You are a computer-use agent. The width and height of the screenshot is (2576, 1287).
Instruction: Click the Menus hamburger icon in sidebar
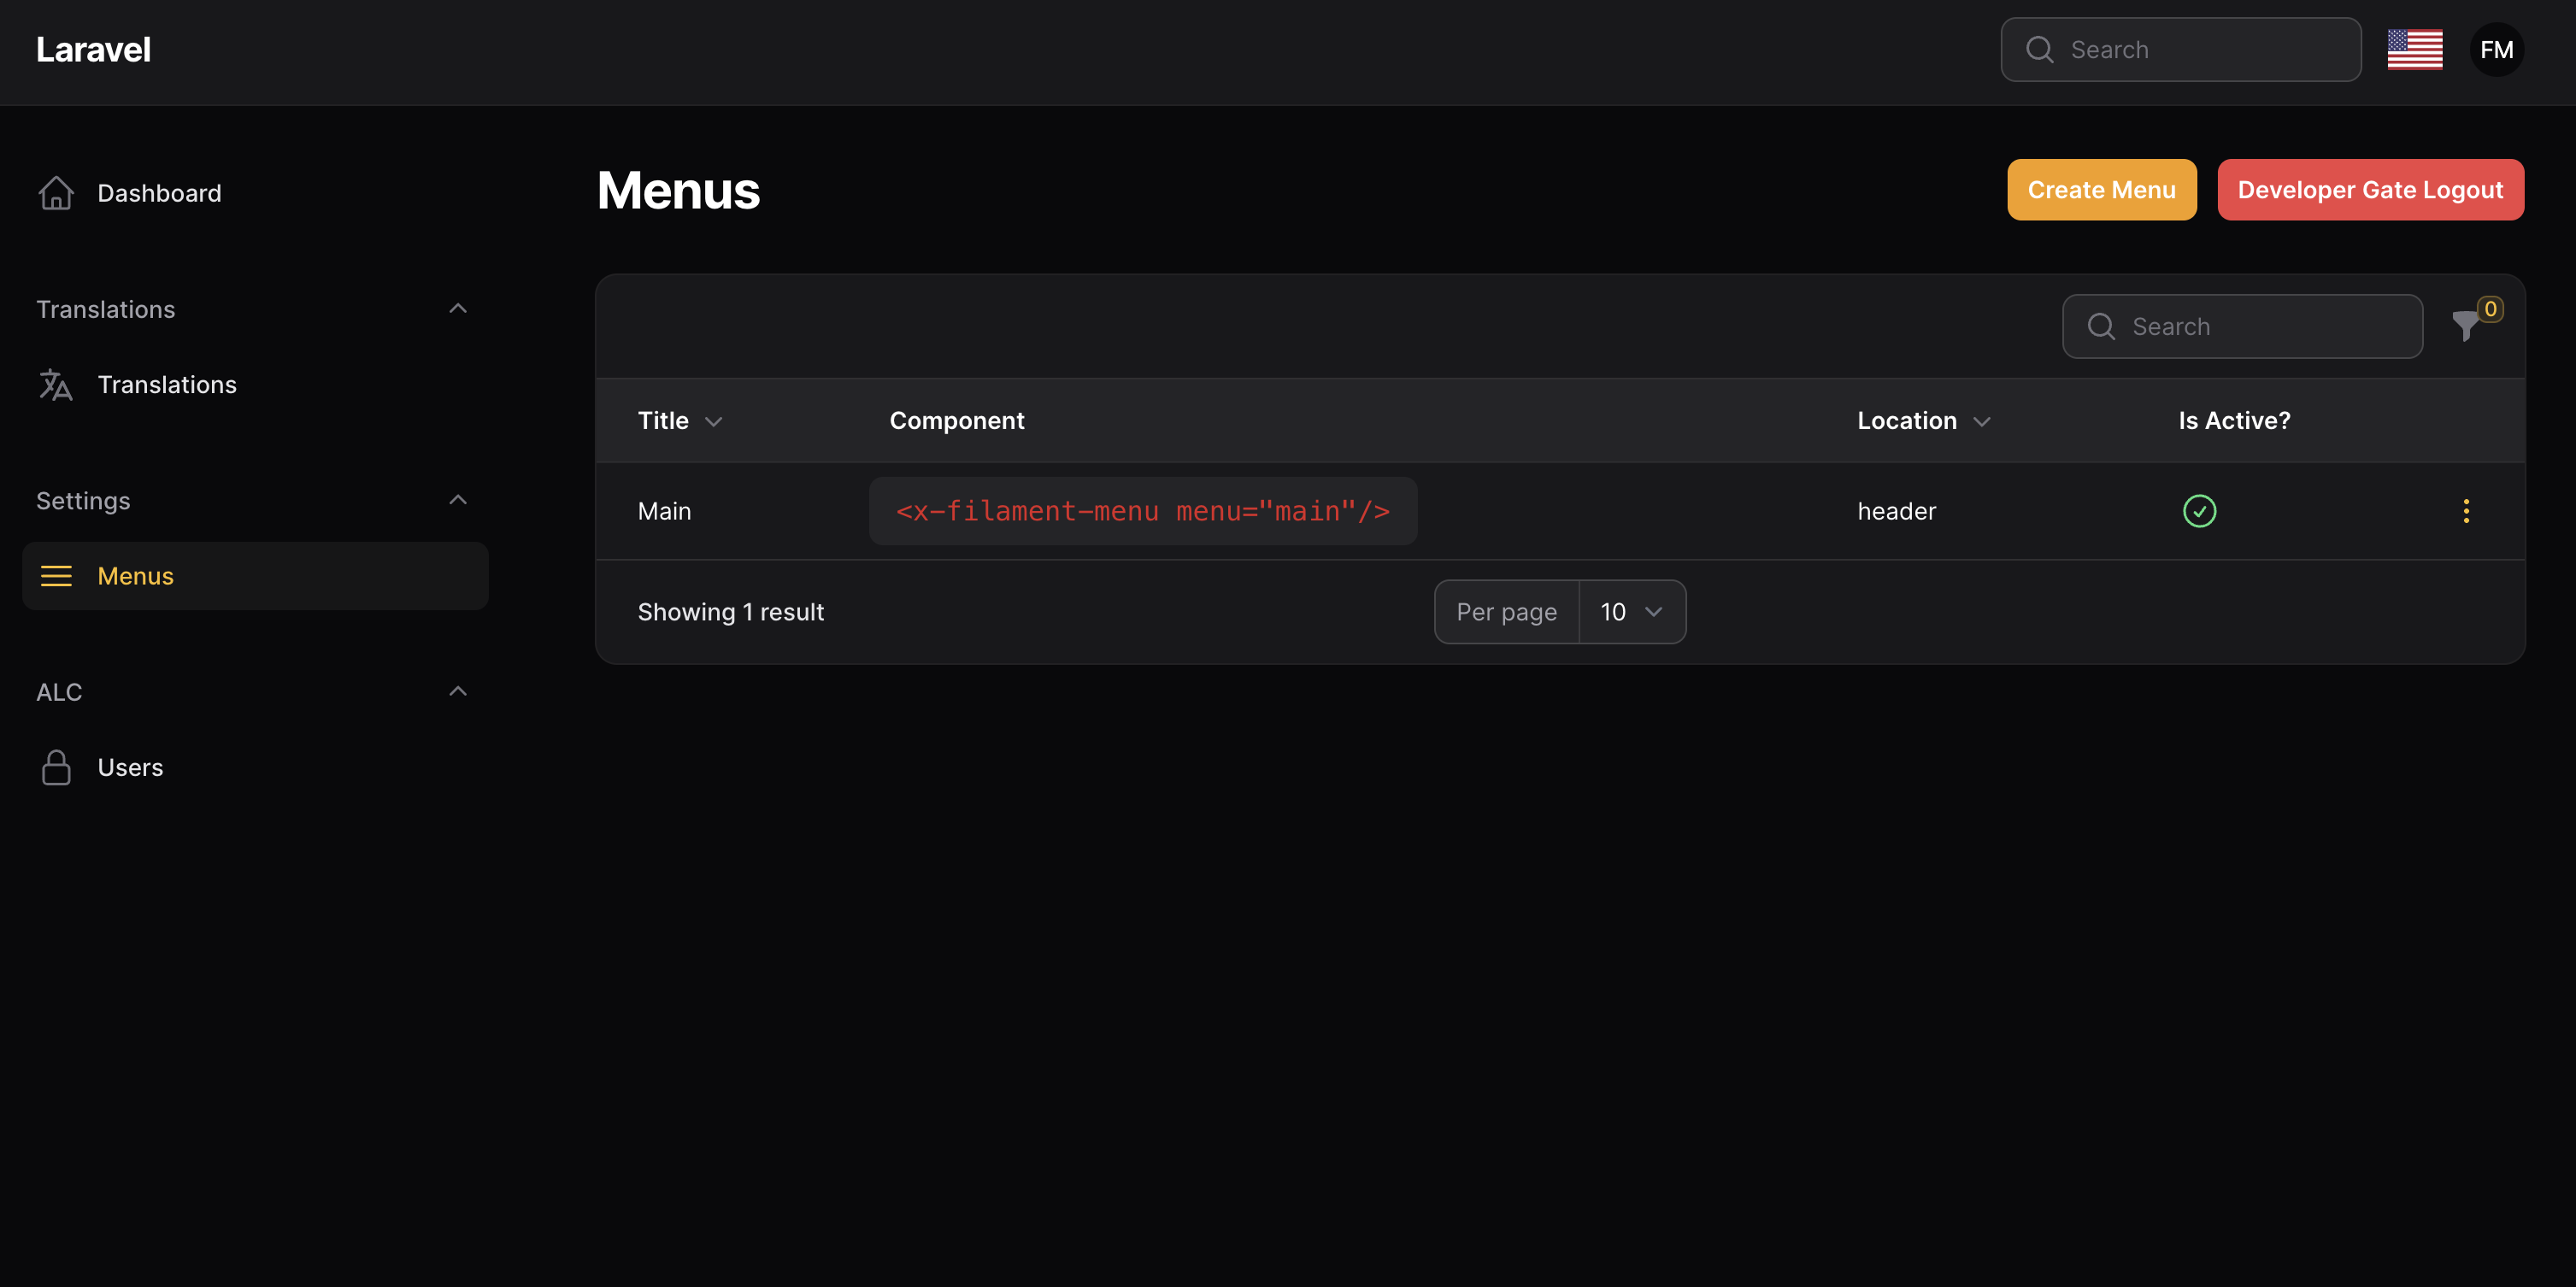[x=56, y=576]
